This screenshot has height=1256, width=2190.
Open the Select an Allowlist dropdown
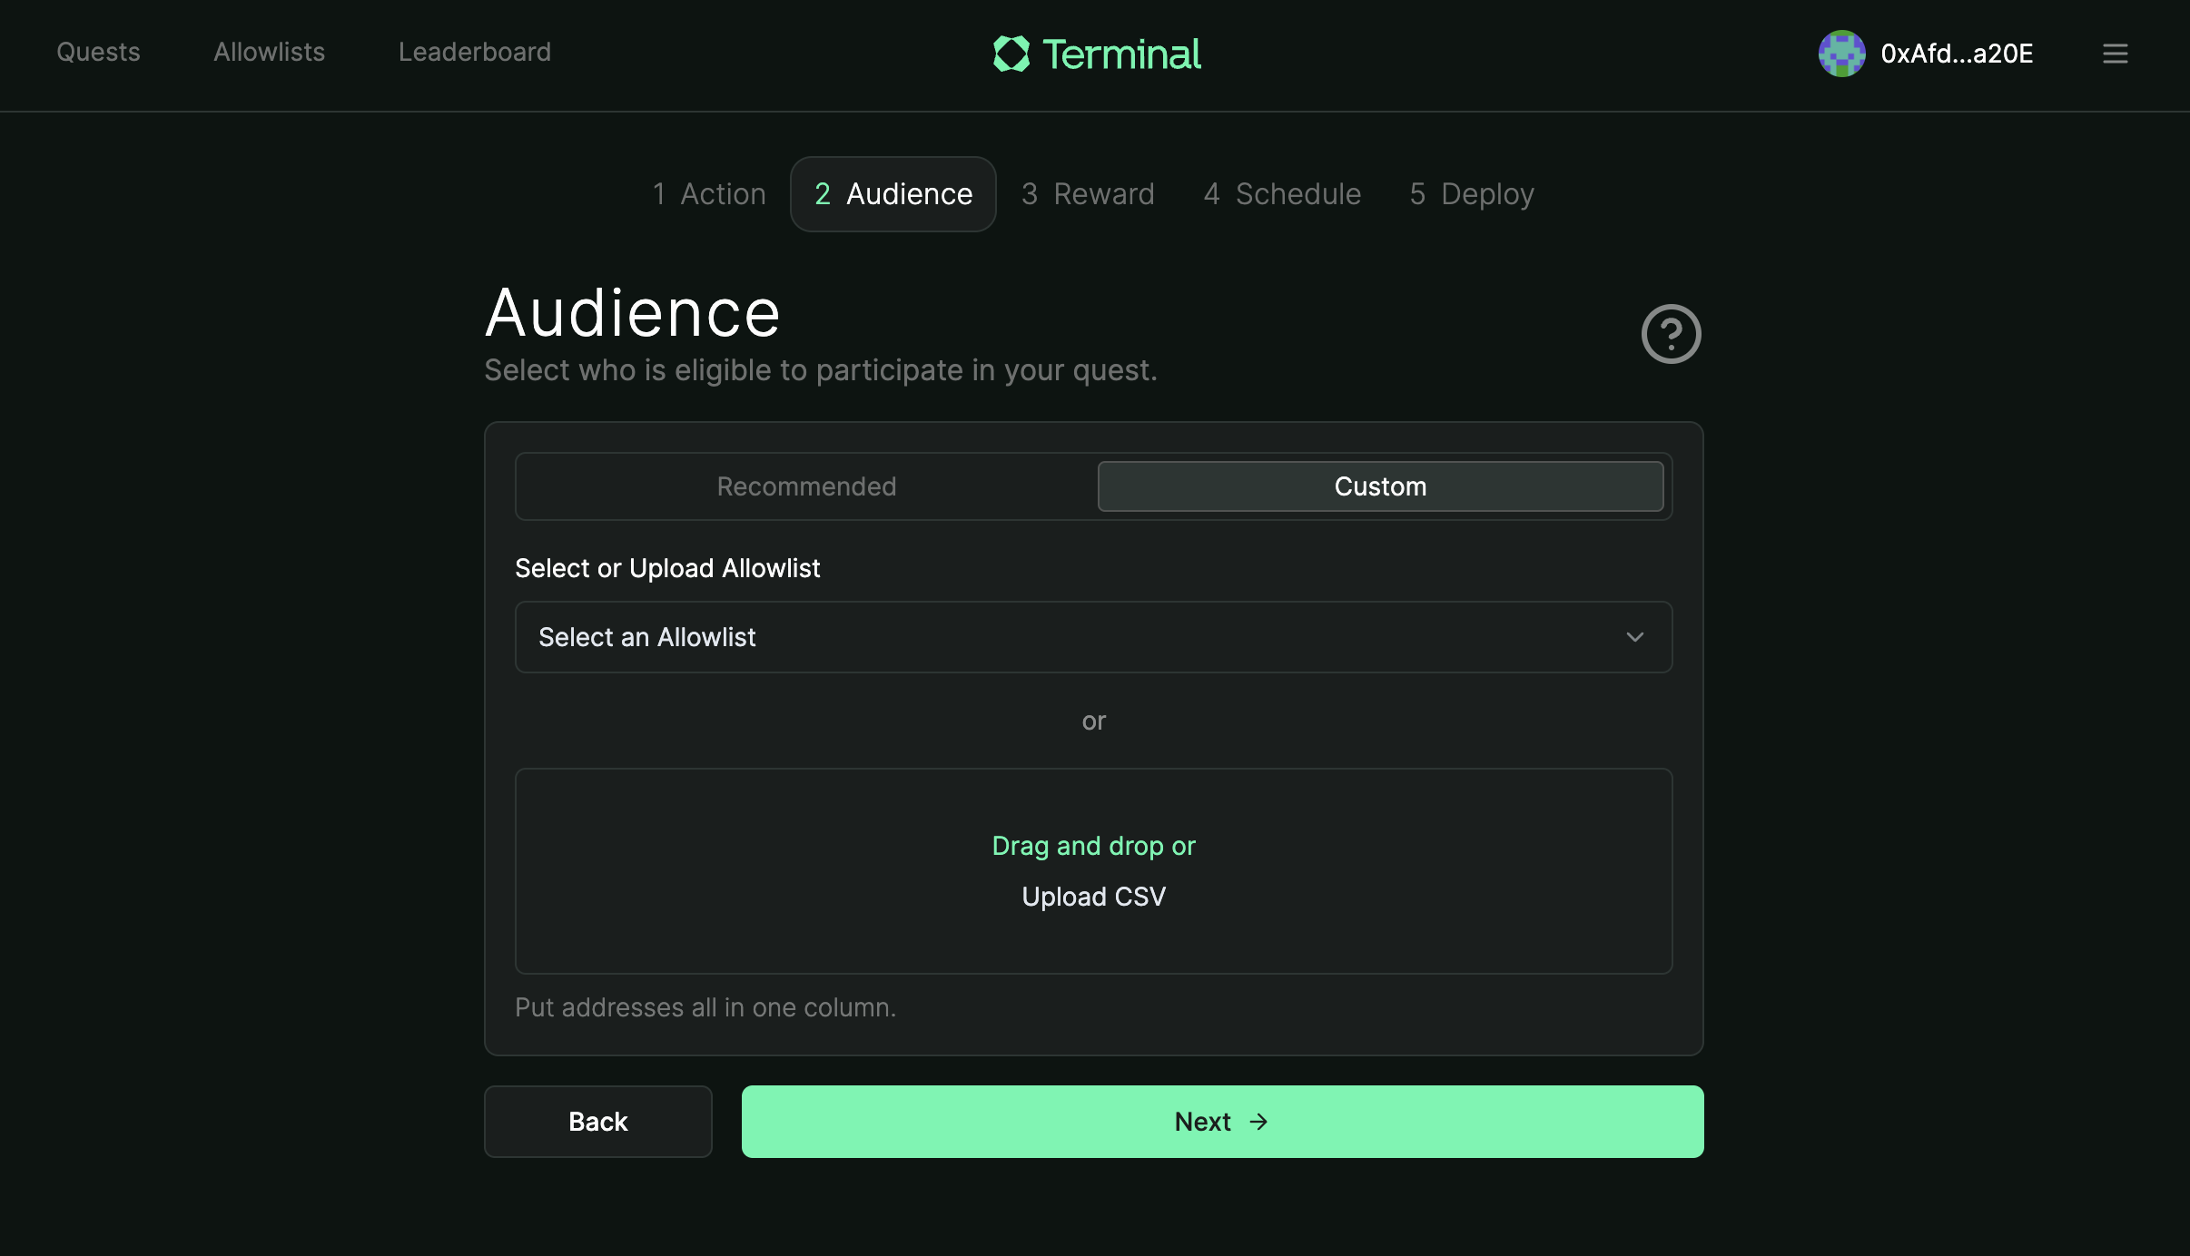pyautogui.click(x=1093, y=637)
